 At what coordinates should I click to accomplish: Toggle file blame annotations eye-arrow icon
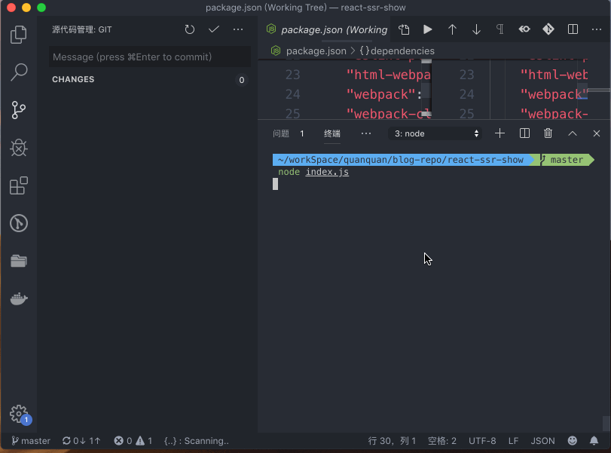pos(524,29)
